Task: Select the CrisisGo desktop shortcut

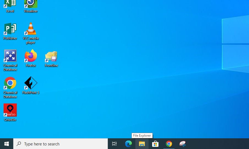Action: tap(10, 113)
